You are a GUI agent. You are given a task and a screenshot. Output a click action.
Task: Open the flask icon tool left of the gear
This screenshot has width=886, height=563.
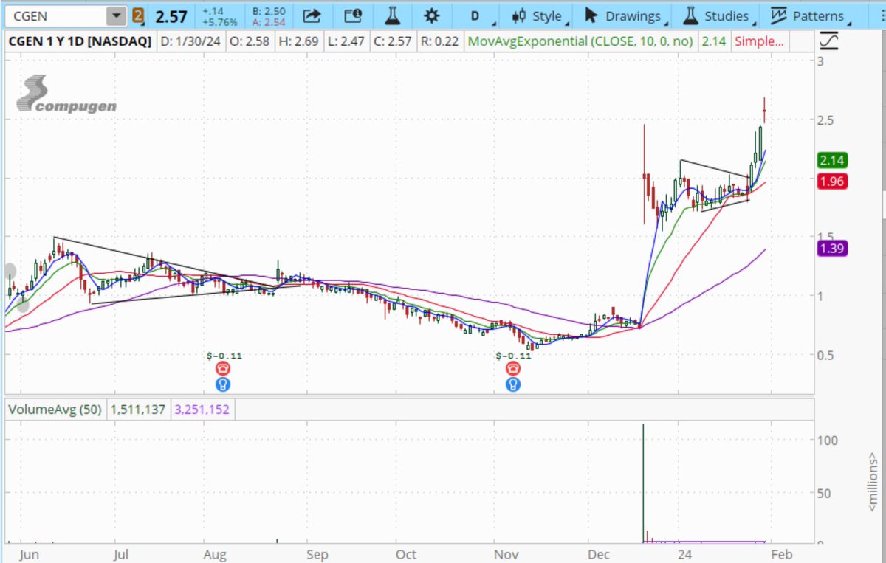[394, 15]
